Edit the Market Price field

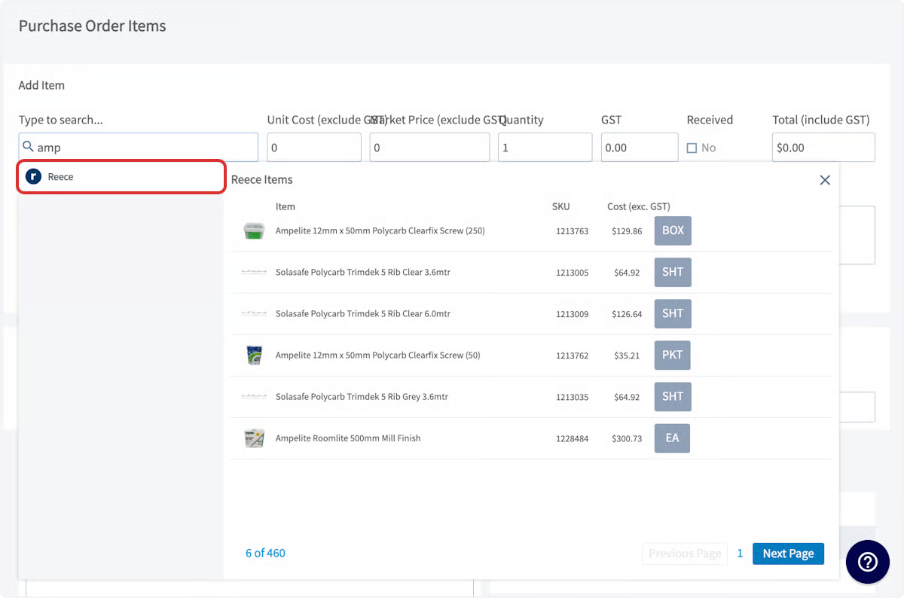pos(429,147)
